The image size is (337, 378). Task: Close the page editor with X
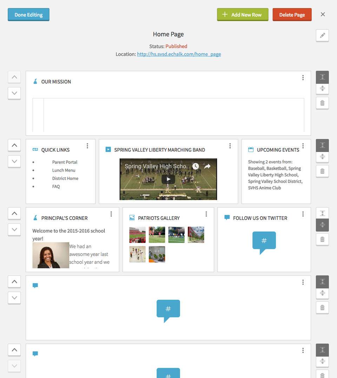323,14
